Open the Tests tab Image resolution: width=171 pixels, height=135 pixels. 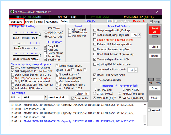tap(39, 22)
